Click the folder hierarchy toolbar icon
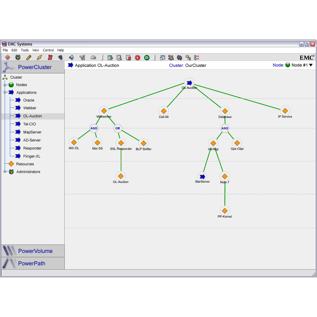 (188, 58)
